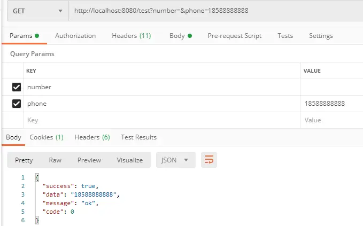Click the empty Key placeholder field
This screenshot has height=226, width=363.
(x=162, y=120)
